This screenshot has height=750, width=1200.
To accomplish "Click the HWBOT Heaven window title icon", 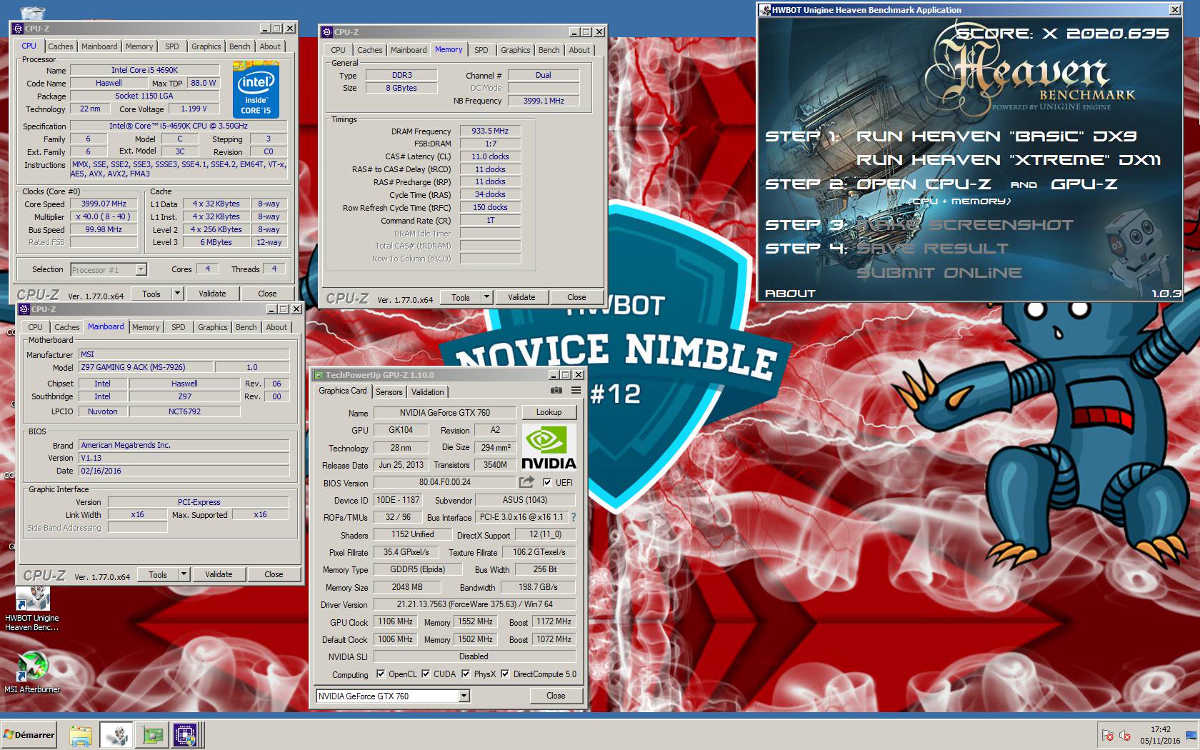I will tap(766, 10).
